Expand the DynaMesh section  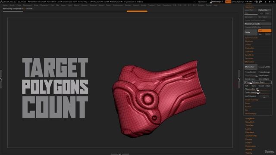pos(249,55)
